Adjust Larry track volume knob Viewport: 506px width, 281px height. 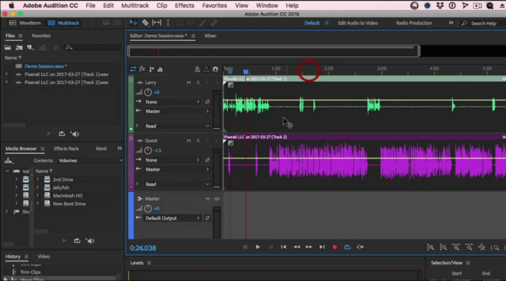(148, 92)
